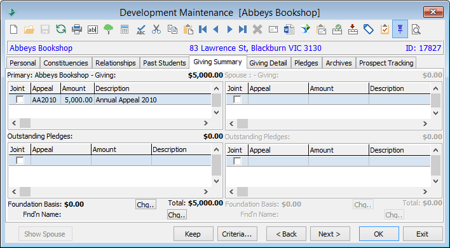450x248 pixels.
Task: Toggle Joint checkbox for AA2010 row
Action: (20, 100)
